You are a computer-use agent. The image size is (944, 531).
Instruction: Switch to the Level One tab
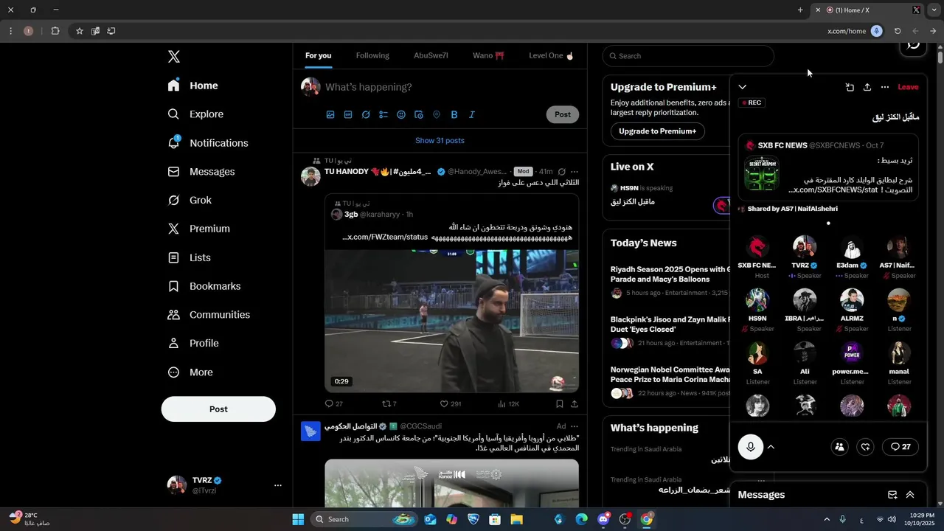point(551,56)
